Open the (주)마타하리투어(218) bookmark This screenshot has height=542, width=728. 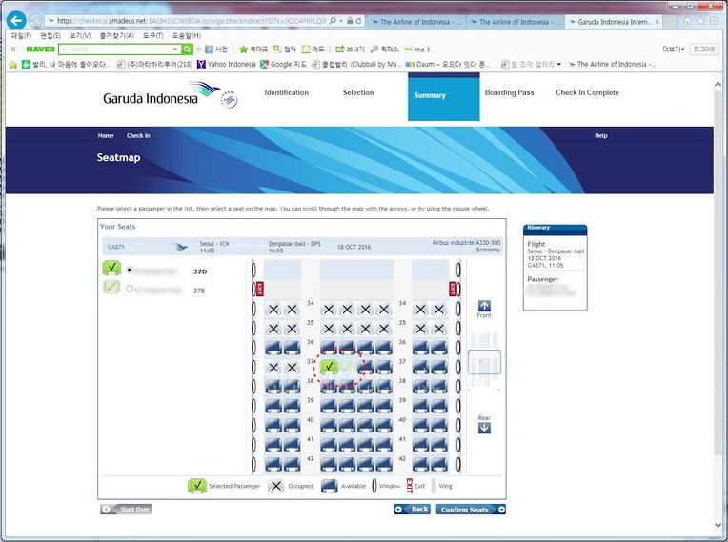pos(154,64)
